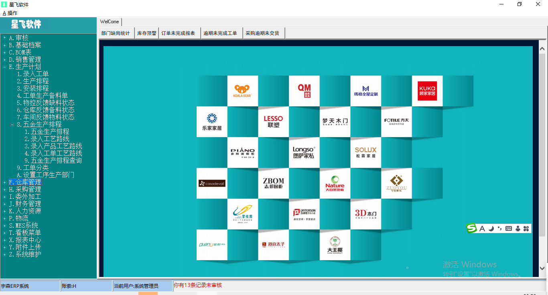Toggle the punctuation icon in the IME toolbar
This screenshot has width=548, height=295.
[x=499, y=228]
